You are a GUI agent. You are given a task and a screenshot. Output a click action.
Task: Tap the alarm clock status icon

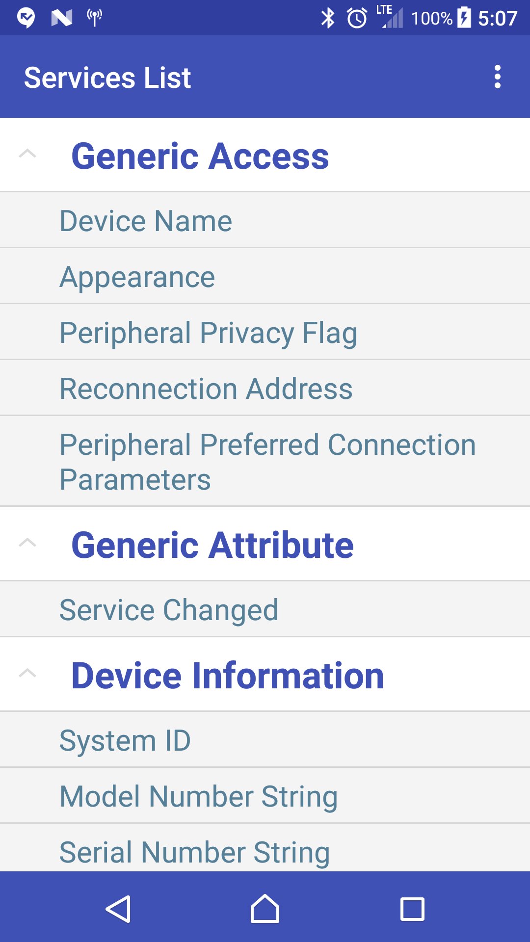(x=357, y=18)
